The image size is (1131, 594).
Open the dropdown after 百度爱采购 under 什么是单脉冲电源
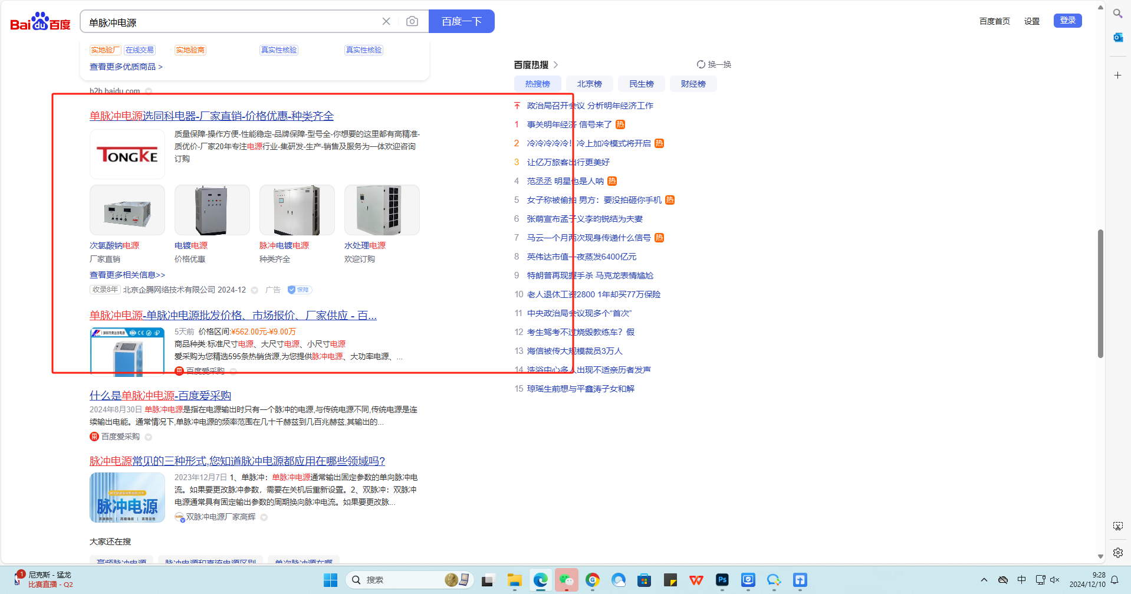(149, 437)
